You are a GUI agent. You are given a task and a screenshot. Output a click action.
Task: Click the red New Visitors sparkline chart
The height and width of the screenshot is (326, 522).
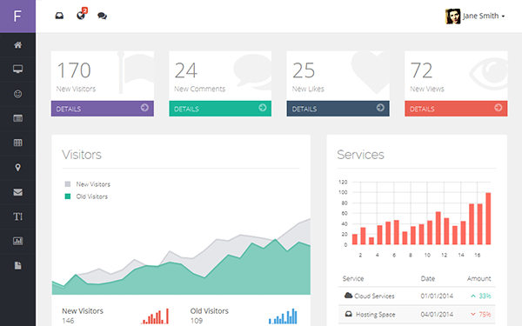[155, 316]
